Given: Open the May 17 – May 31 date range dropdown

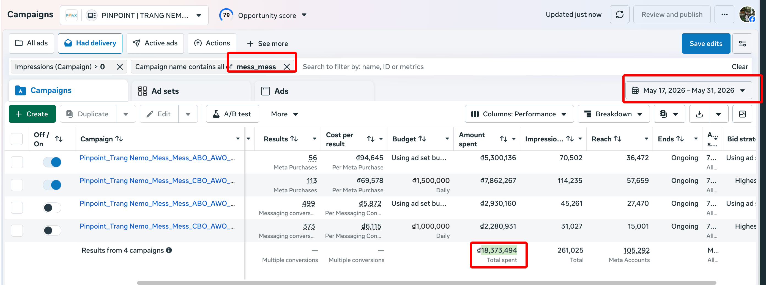Looking at the screenshot, I should pyautogui.click(x=688, y=90).
